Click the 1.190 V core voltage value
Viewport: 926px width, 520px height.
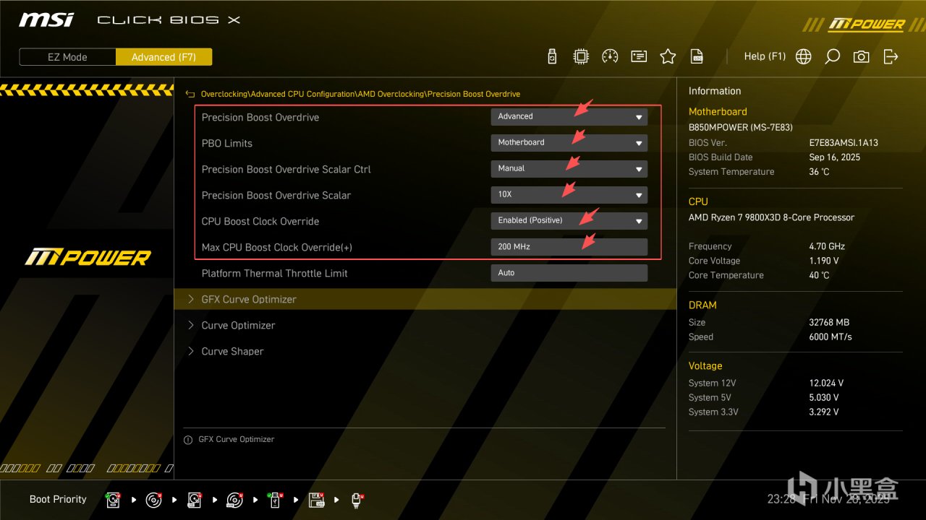pyautogui.click(x=824, y=261)
